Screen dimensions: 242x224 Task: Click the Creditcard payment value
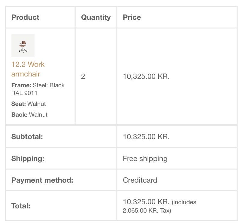tap(140, 180)
